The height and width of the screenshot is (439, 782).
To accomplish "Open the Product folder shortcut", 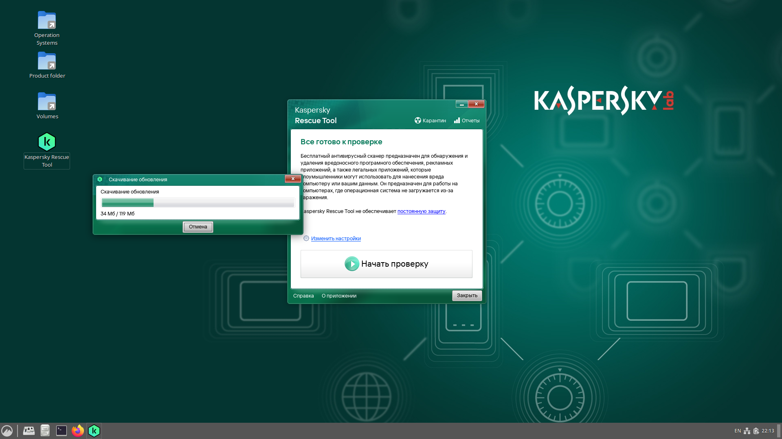I will (x=47, y=61).
